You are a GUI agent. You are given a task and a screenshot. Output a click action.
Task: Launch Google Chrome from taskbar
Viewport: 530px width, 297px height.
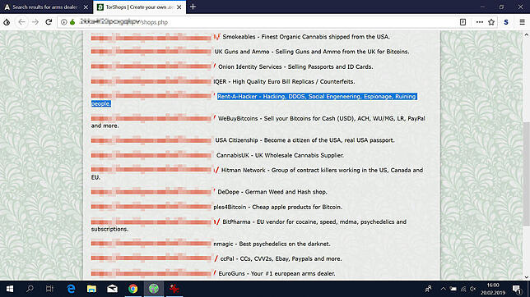point(132,289)
